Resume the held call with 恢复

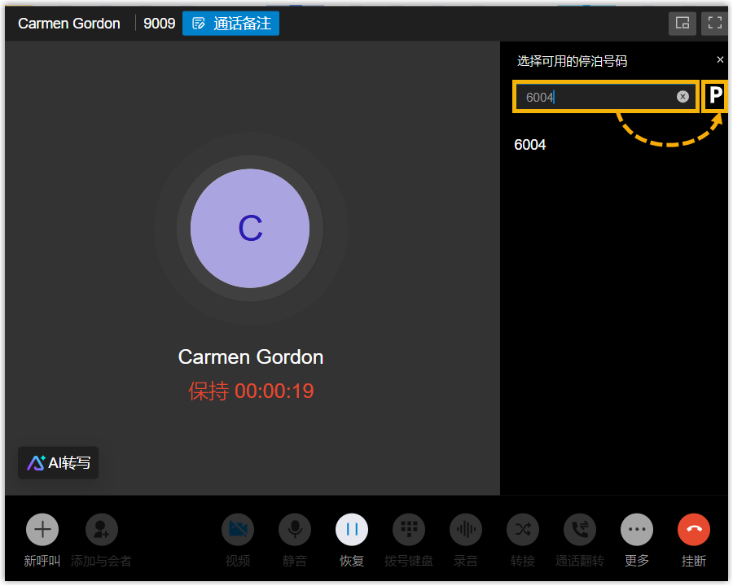point(352,530)
